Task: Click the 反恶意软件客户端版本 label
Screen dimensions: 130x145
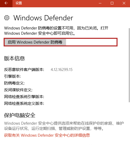Action: [x=24, y=70]
